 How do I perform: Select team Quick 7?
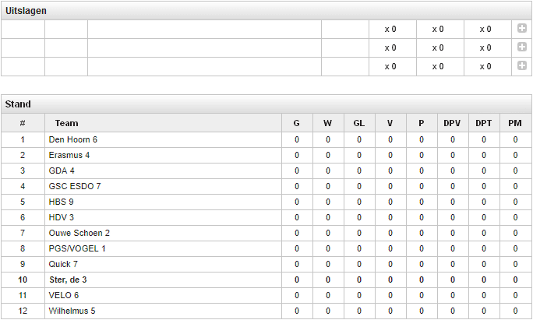coord(63,264)
